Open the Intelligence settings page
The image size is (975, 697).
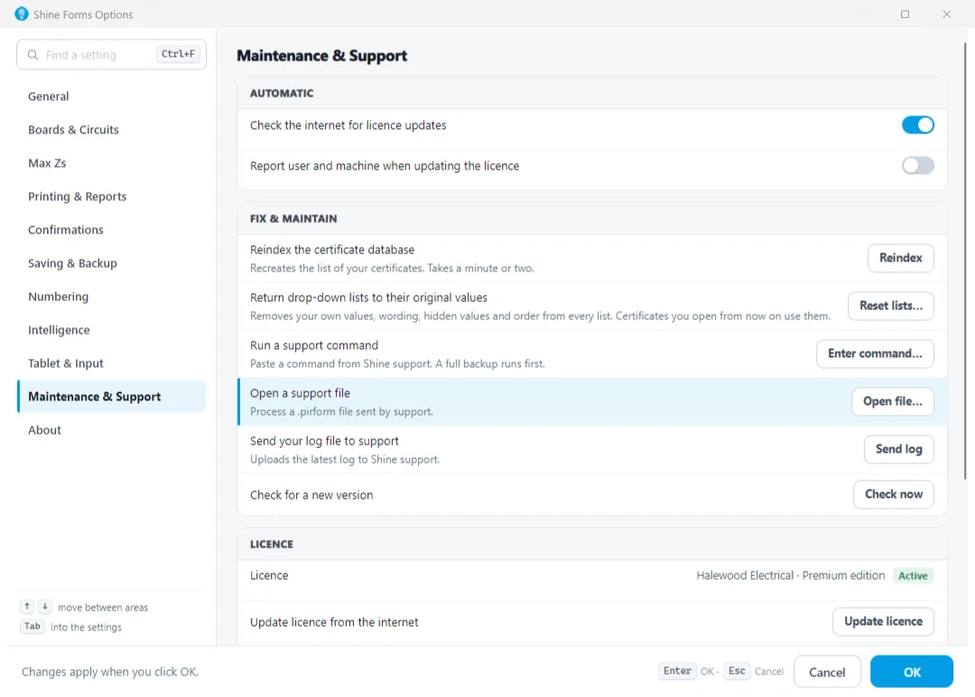pyautogui.click(x=111, y=330)
